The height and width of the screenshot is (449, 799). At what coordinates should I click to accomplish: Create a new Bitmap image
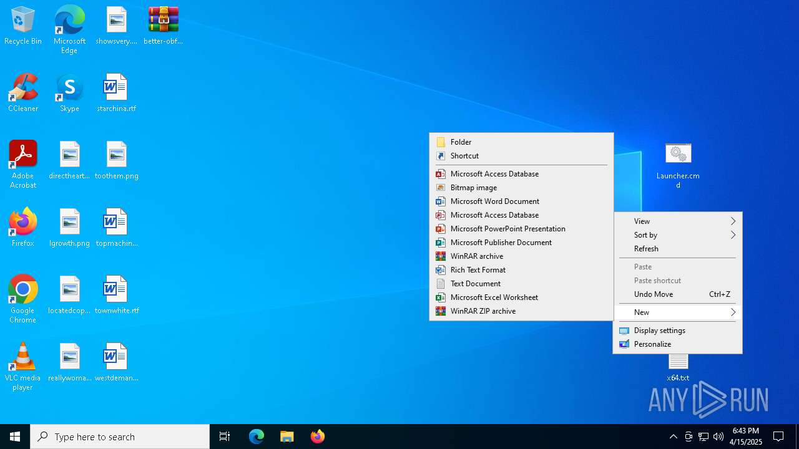click(x=521, y=188)
